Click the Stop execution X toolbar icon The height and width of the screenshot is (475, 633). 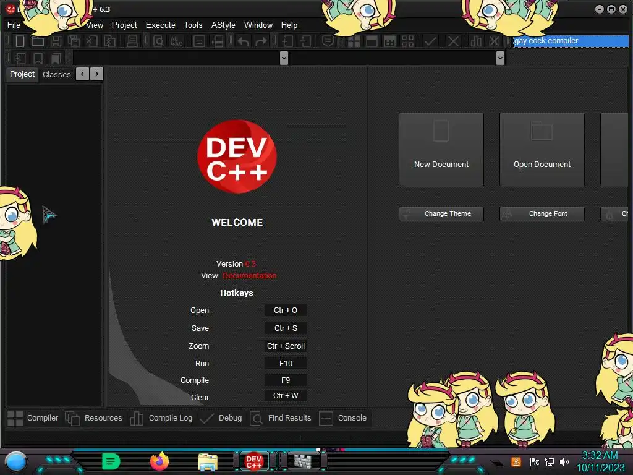coord(453,41)
